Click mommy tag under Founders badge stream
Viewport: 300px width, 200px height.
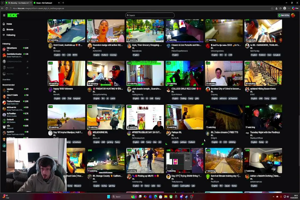[x=113, y=55]
